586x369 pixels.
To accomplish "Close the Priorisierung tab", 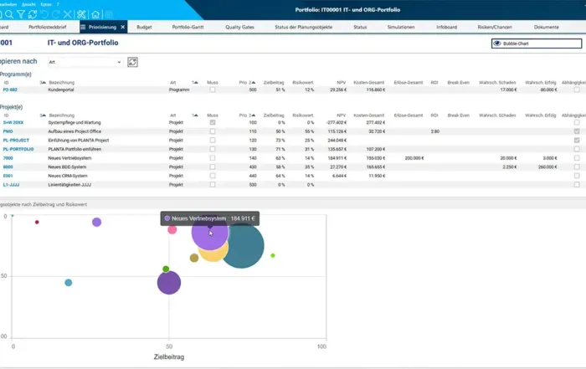I will click(122, 27).
